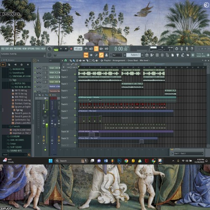The height and width of the screenshot is (210, 210).
Task: Open the Bar snap dropdown
Action: [117, 55]
